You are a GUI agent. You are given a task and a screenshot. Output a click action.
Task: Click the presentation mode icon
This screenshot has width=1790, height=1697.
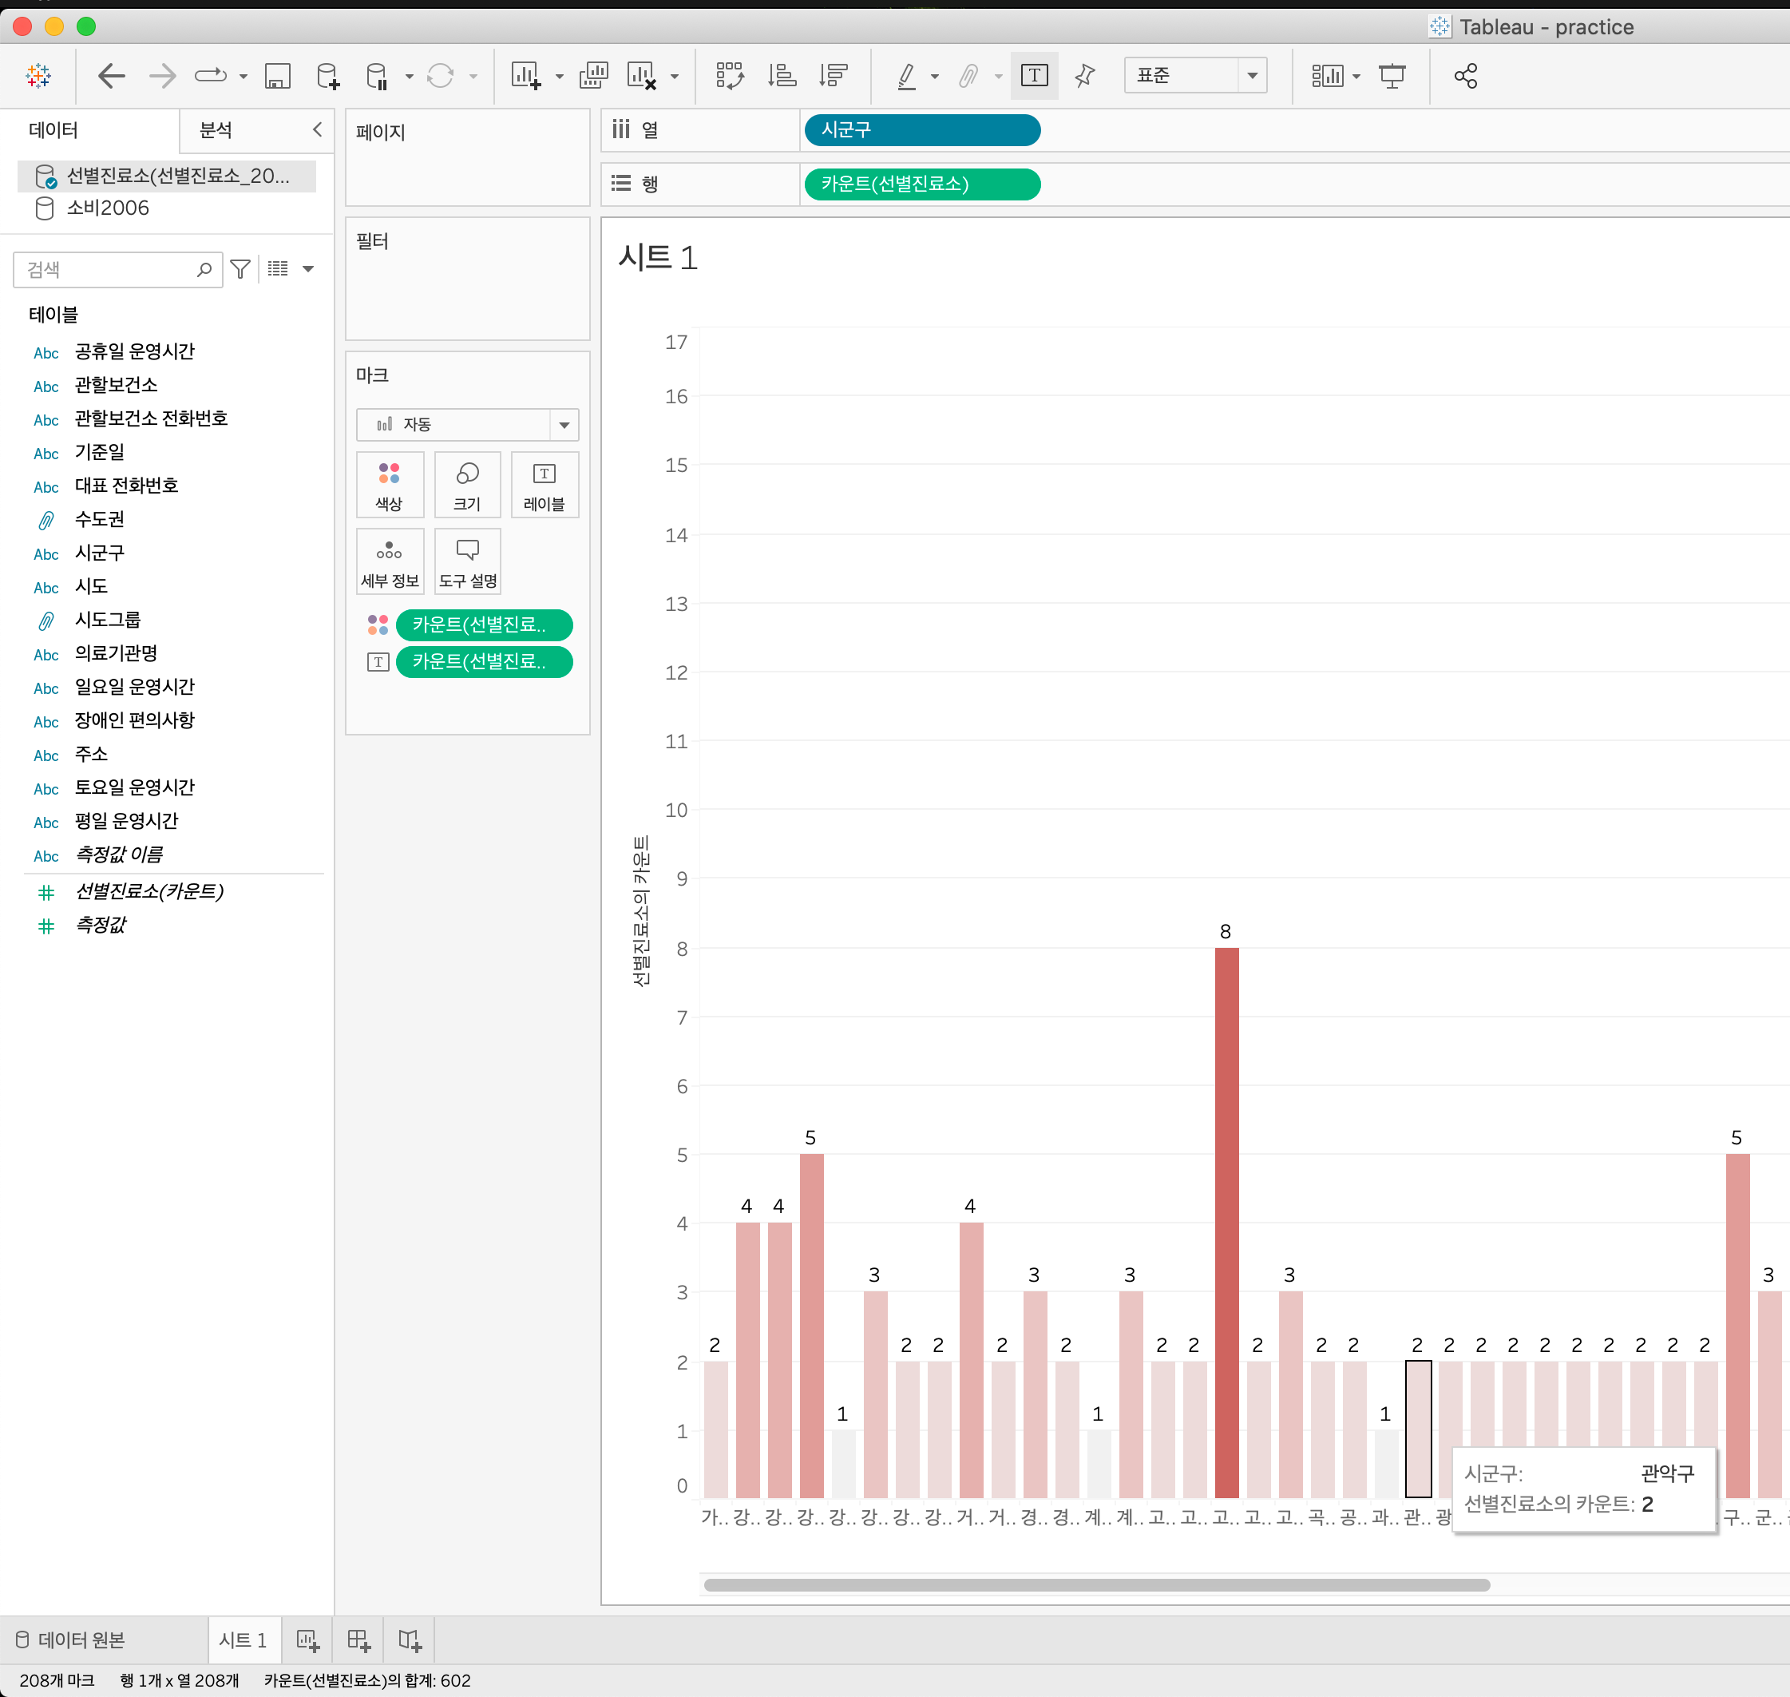pyautogui.click(x=1392, y=76)
